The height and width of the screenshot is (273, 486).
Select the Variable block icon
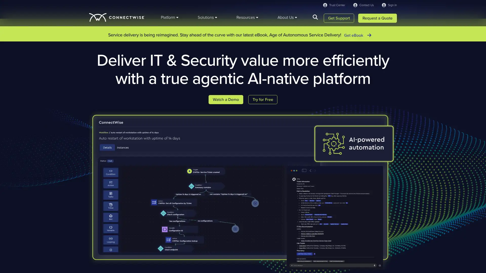coord(111,229)
